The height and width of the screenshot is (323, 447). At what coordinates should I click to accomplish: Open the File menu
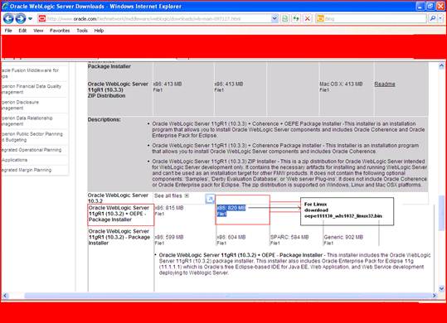pos(8,31)
